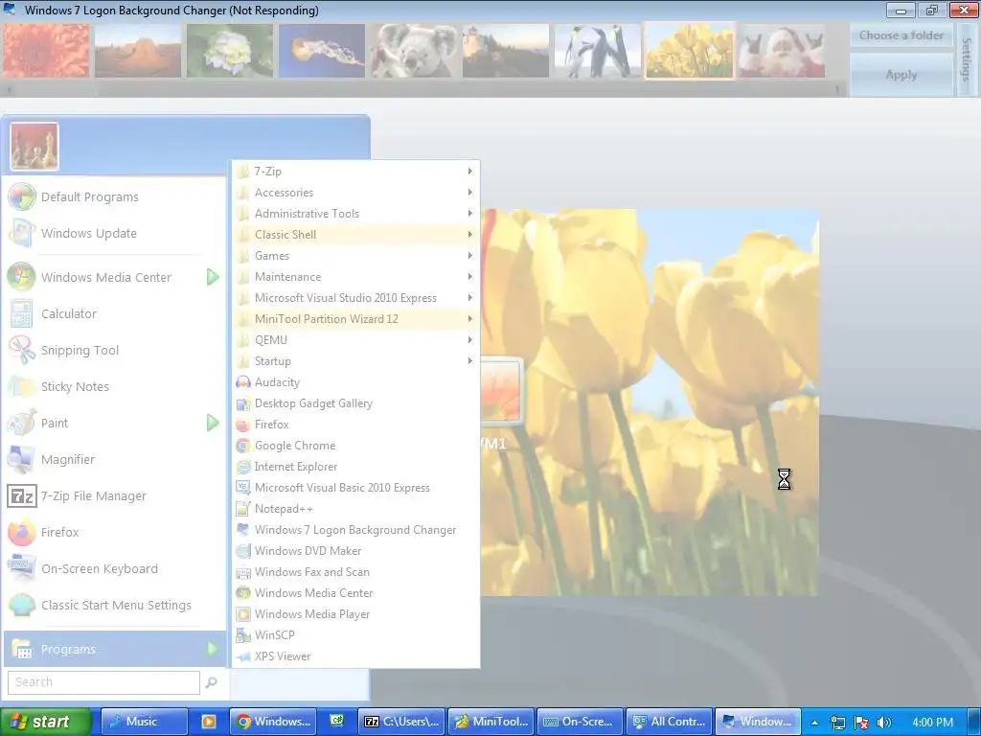
Task: Select the white hydrangea thumbnail
Action: point(230,51)
